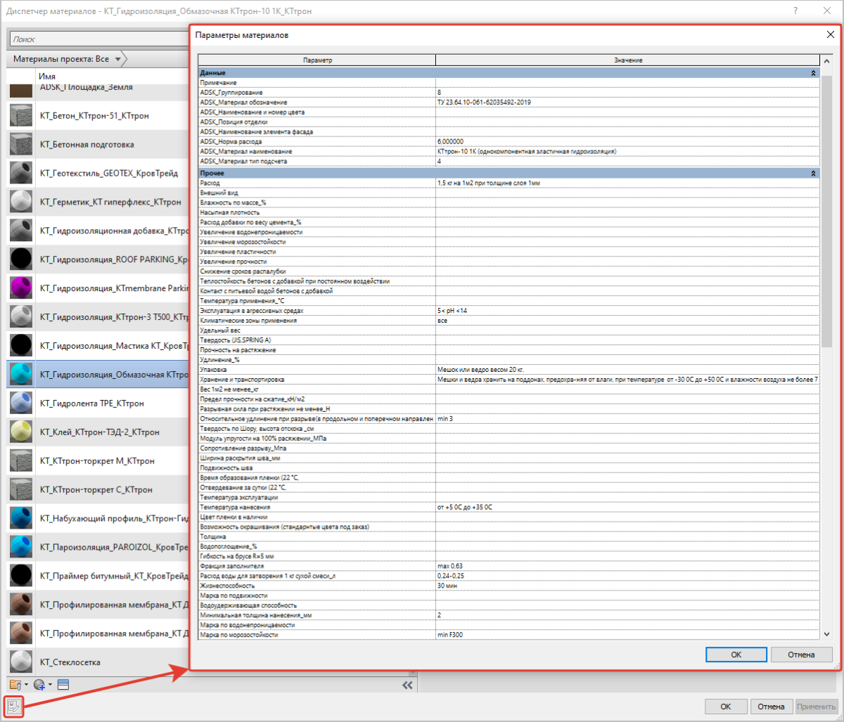This screenshot has width=844, height=722.
Task: Click the Значение column header
Action: [627, 60]
